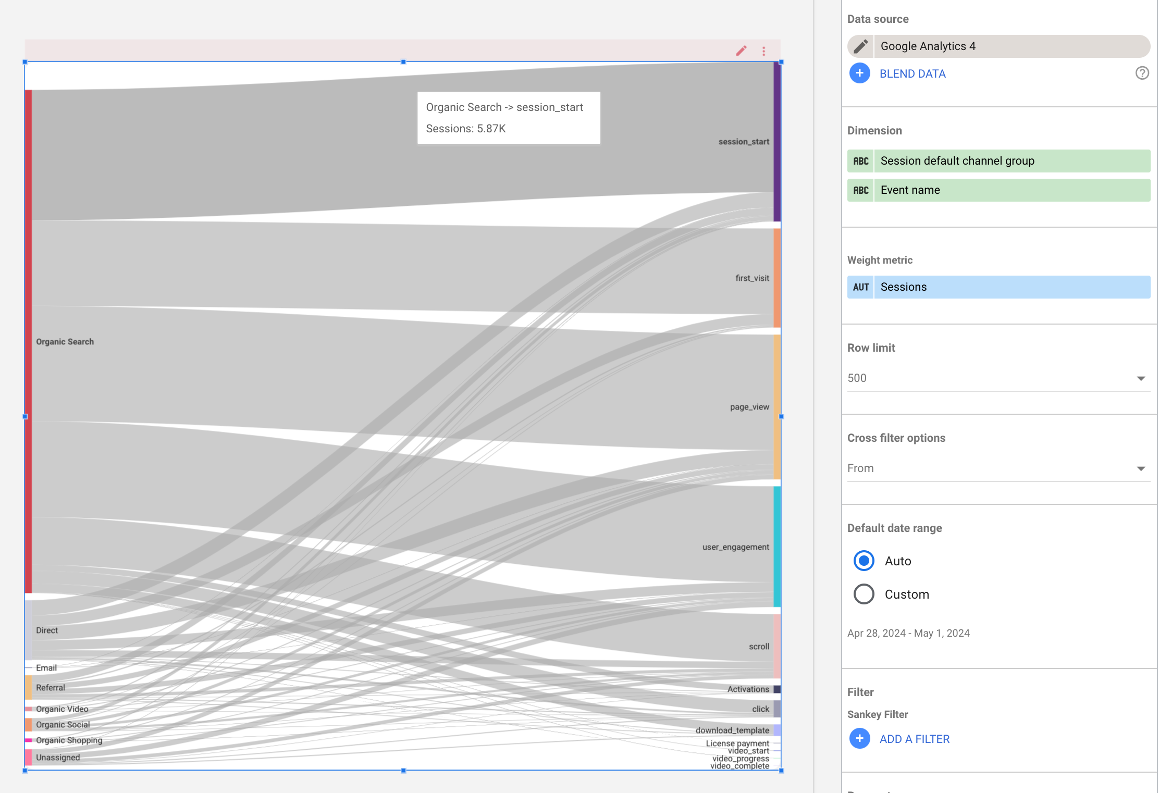This screenshot has width=1159, height=793.
Task: Click the session_start event label
Action: tap(744, 142)
